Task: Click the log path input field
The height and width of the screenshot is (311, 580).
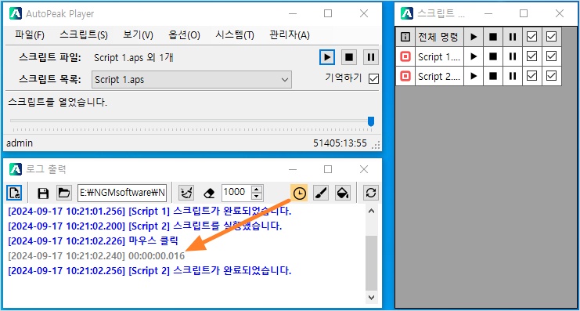Action: pyautogui.click(x=122, y=193)
